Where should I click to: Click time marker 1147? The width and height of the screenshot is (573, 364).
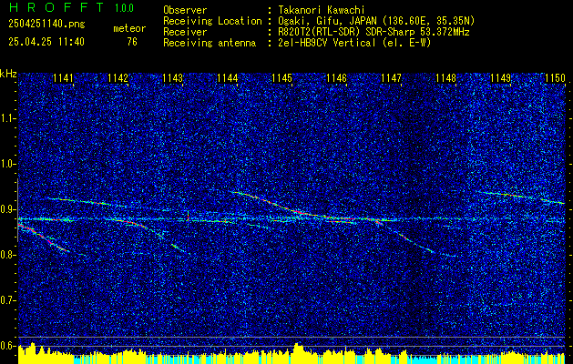[x=391, y=78]
